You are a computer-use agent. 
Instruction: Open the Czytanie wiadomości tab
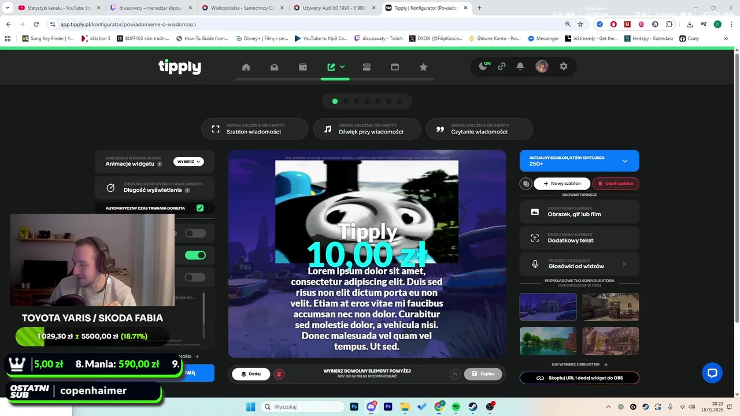tap(479, 129)
